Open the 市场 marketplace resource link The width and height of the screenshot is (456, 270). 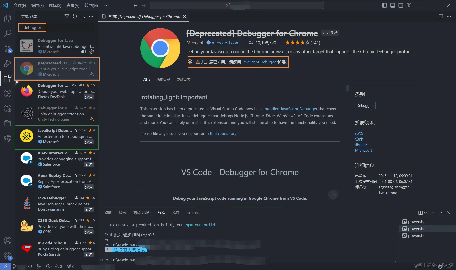359,133
